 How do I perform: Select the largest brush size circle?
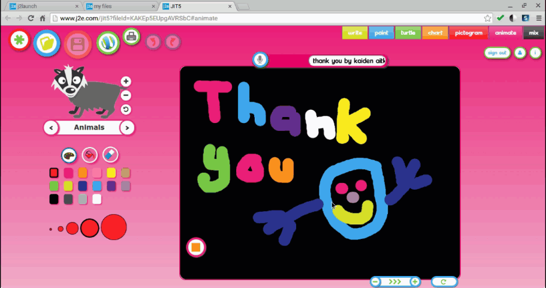[x=113, y=227]
